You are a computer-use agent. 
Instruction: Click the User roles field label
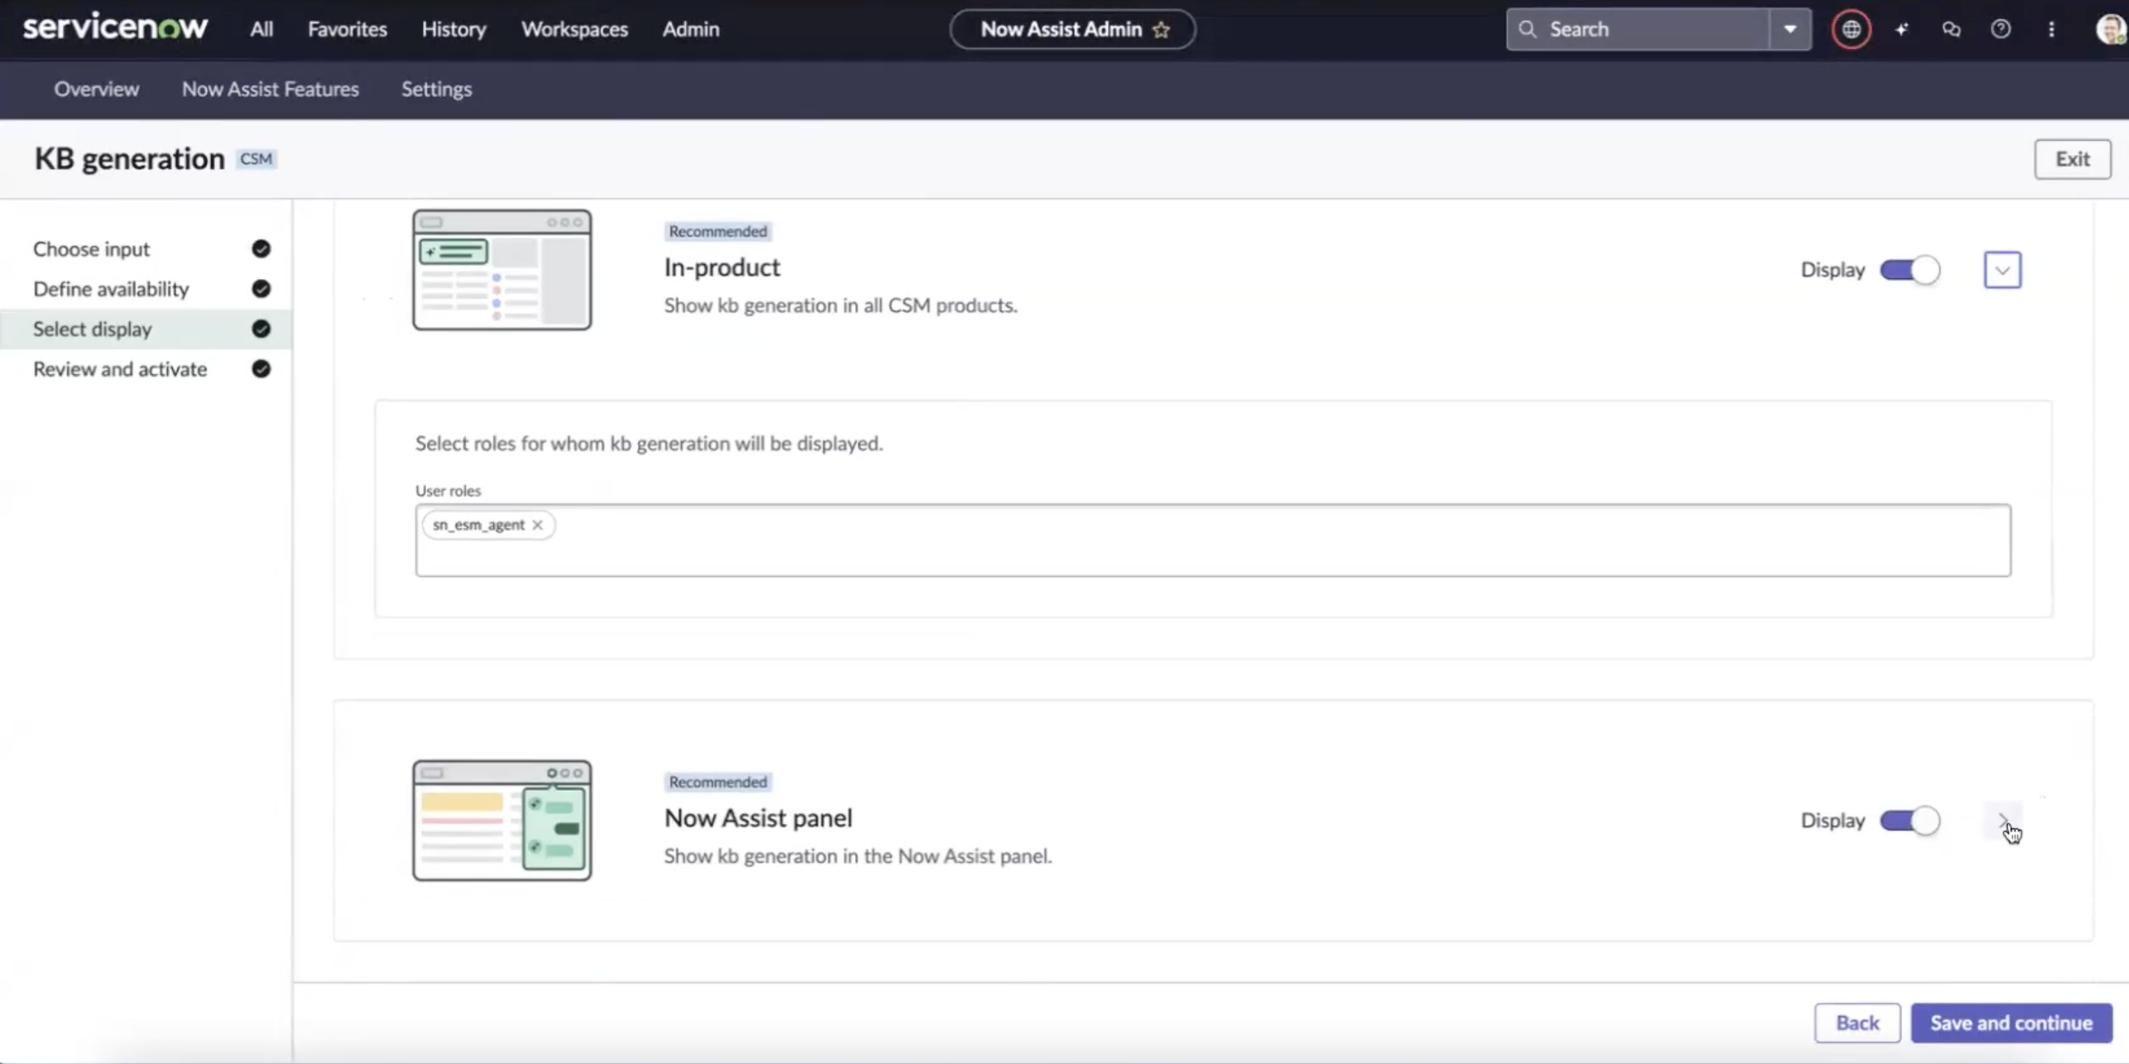[x=448, y=491]
